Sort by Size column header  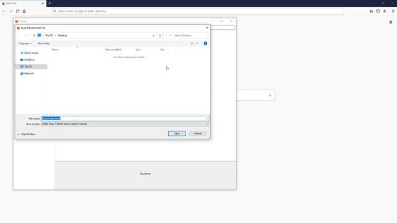(x=163, y=50)
